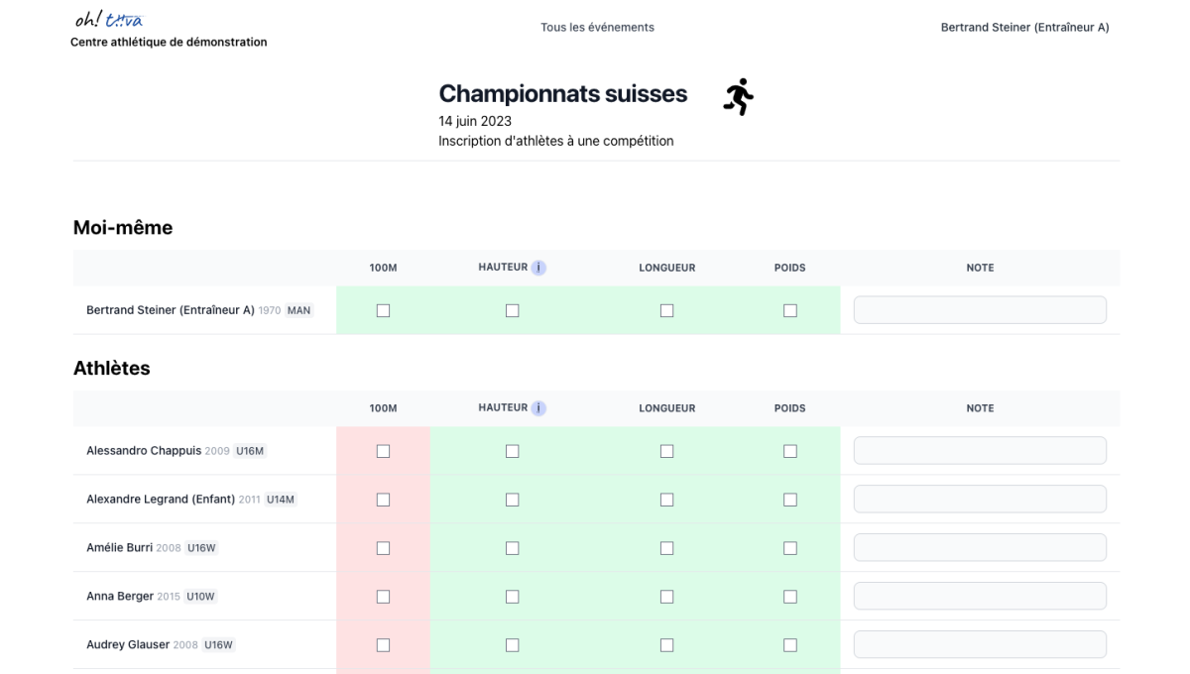Enable Longueur for Amélie Burri

point(667,549)
